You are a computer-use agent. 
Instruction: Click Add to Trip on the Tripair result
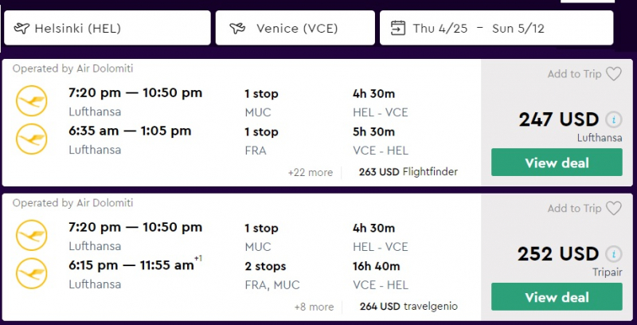click(x=574, y=209)
